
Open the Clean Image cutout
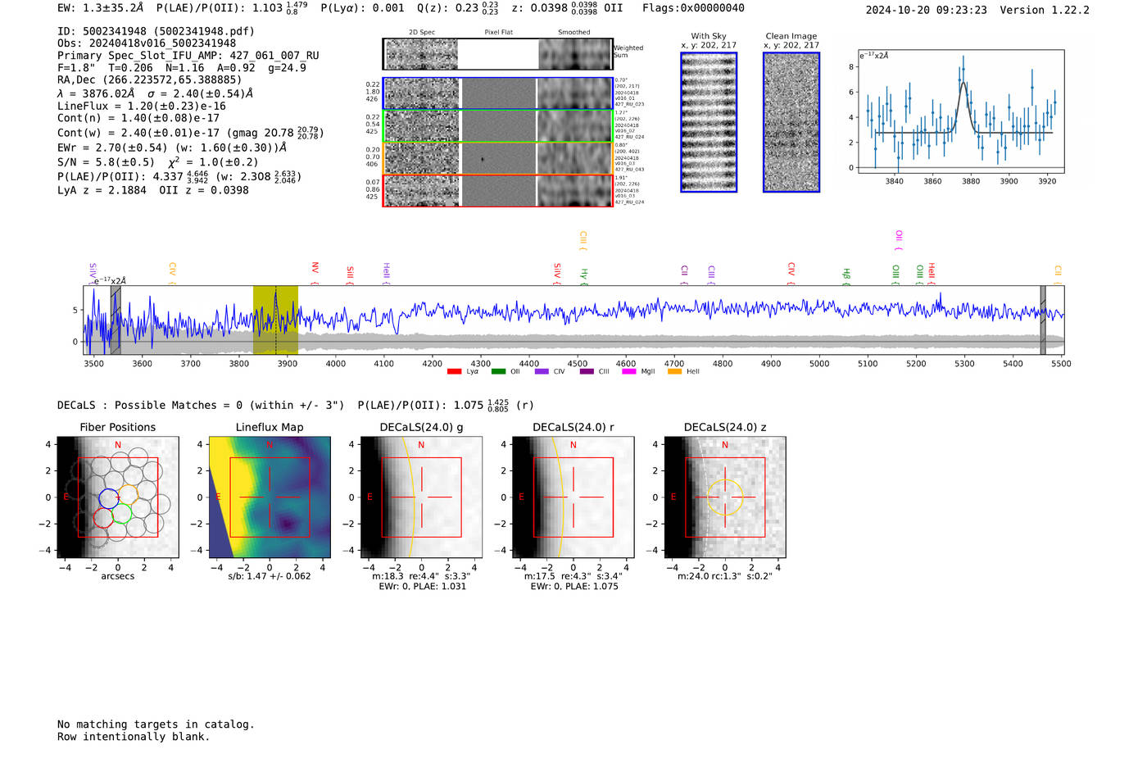(x=791, y=122)
